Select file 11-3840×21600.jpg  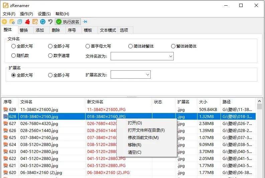point(39,110)
